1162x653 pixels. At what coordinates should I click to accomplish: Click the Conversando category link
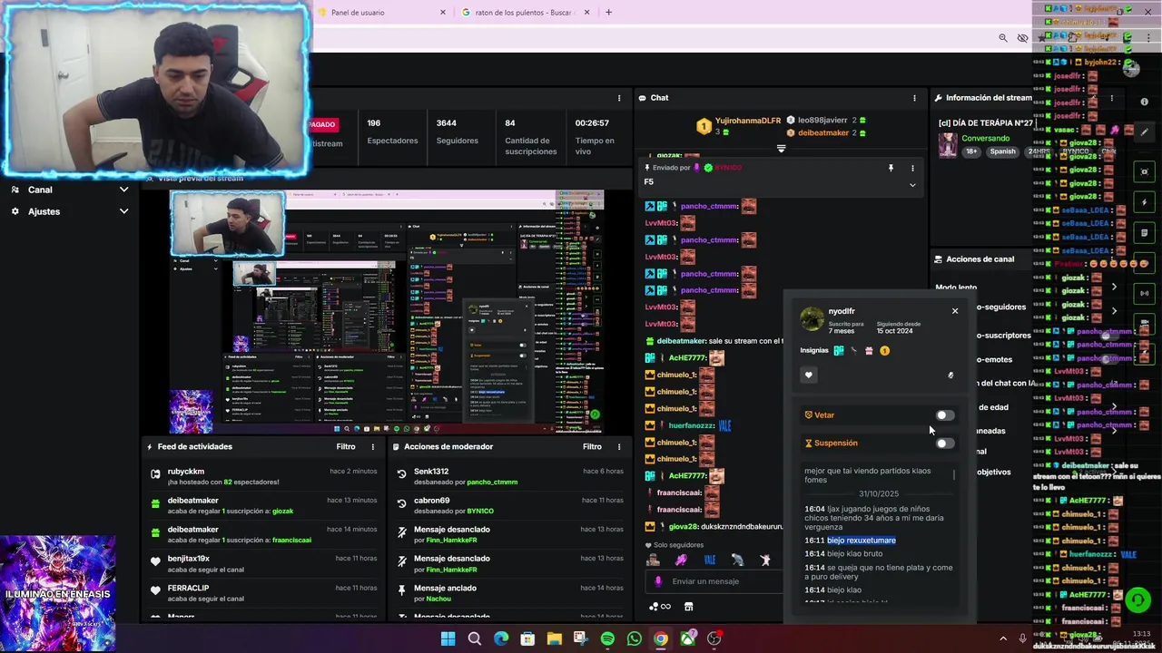point(985,139)
